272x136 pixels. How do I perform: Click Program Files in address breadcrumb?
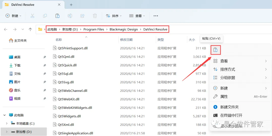tap(94, 29)
